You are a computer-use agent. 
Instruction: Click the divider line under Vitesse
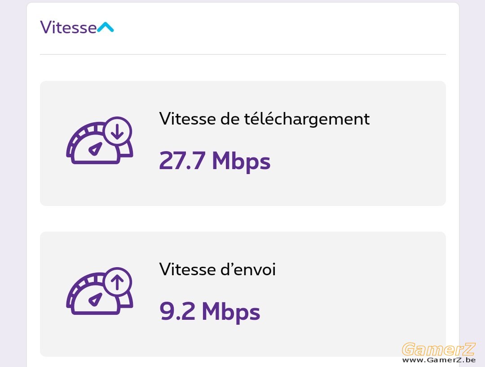pos(243,54)
